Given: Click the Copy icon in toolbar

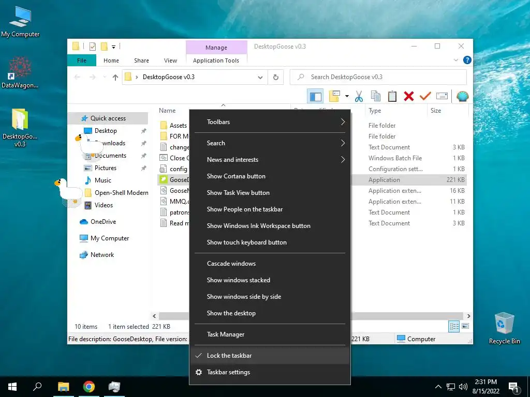Looking at the screenshot, I should pyautogui.click(x=376, y=97).
